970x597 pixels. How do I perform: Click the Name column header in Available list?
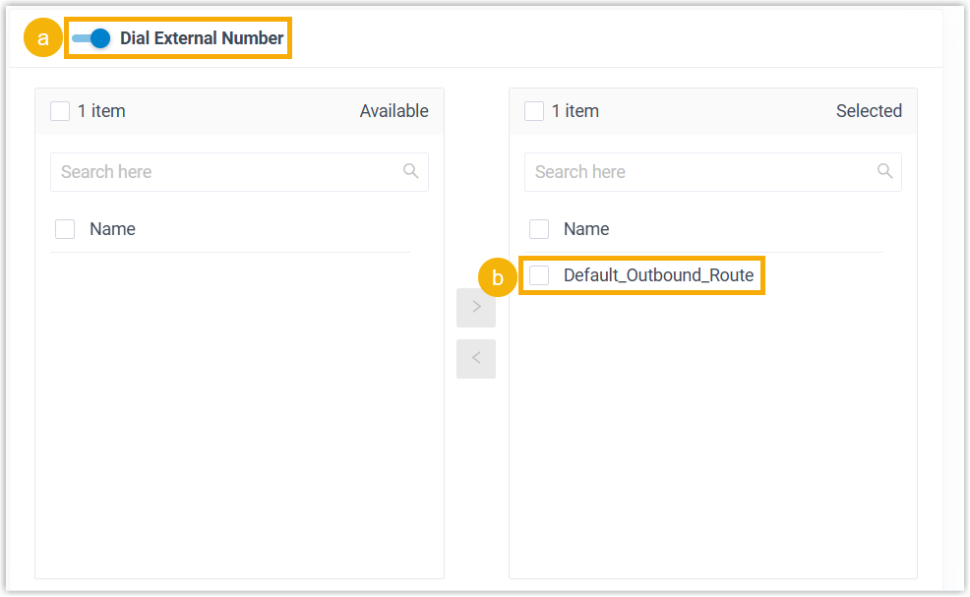coord(112,229)
